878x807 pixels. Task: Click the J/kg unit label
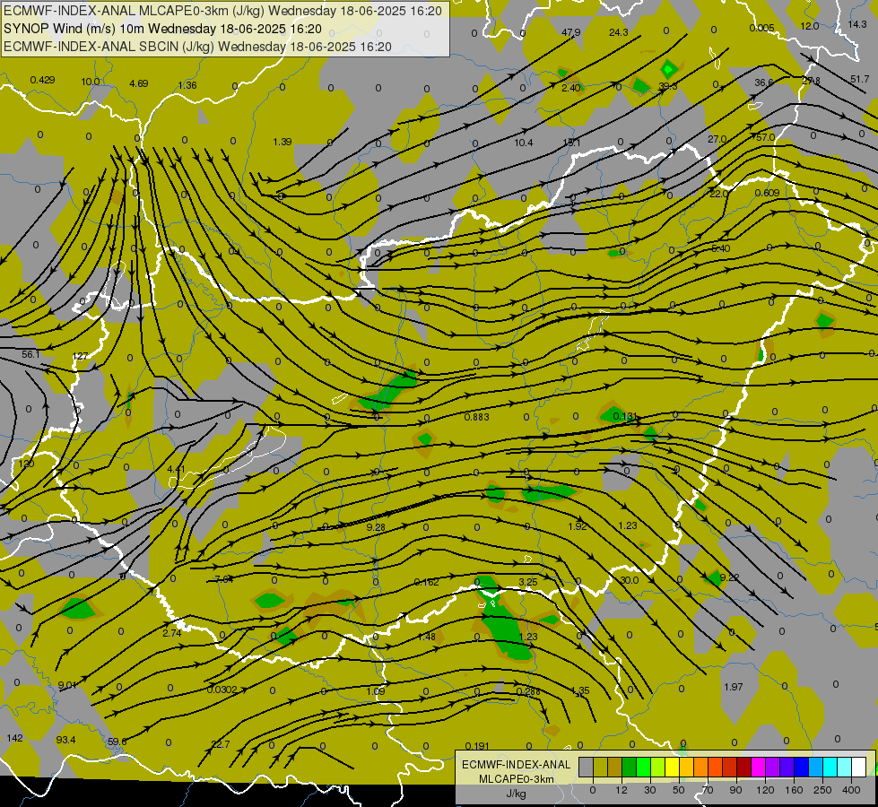tap(517, 794)
